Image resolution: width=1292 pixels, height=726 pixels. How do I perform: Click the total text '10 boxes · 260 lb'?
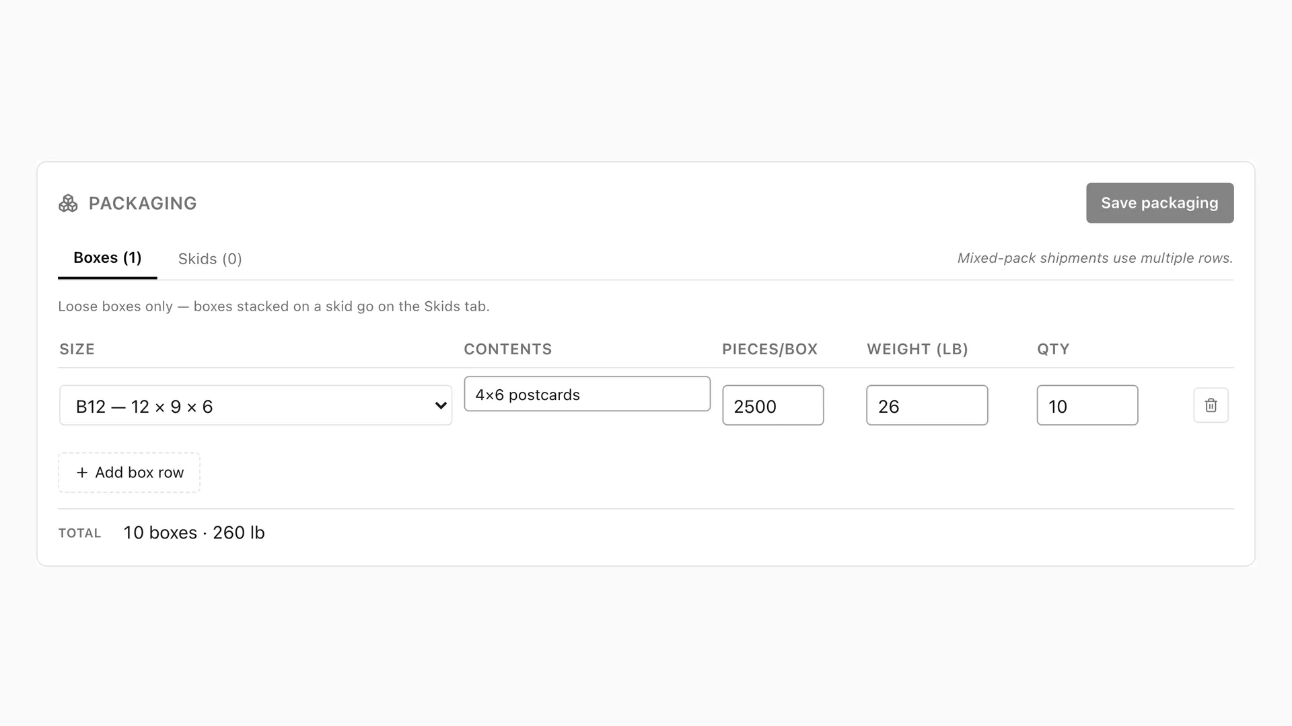point(194,533)
